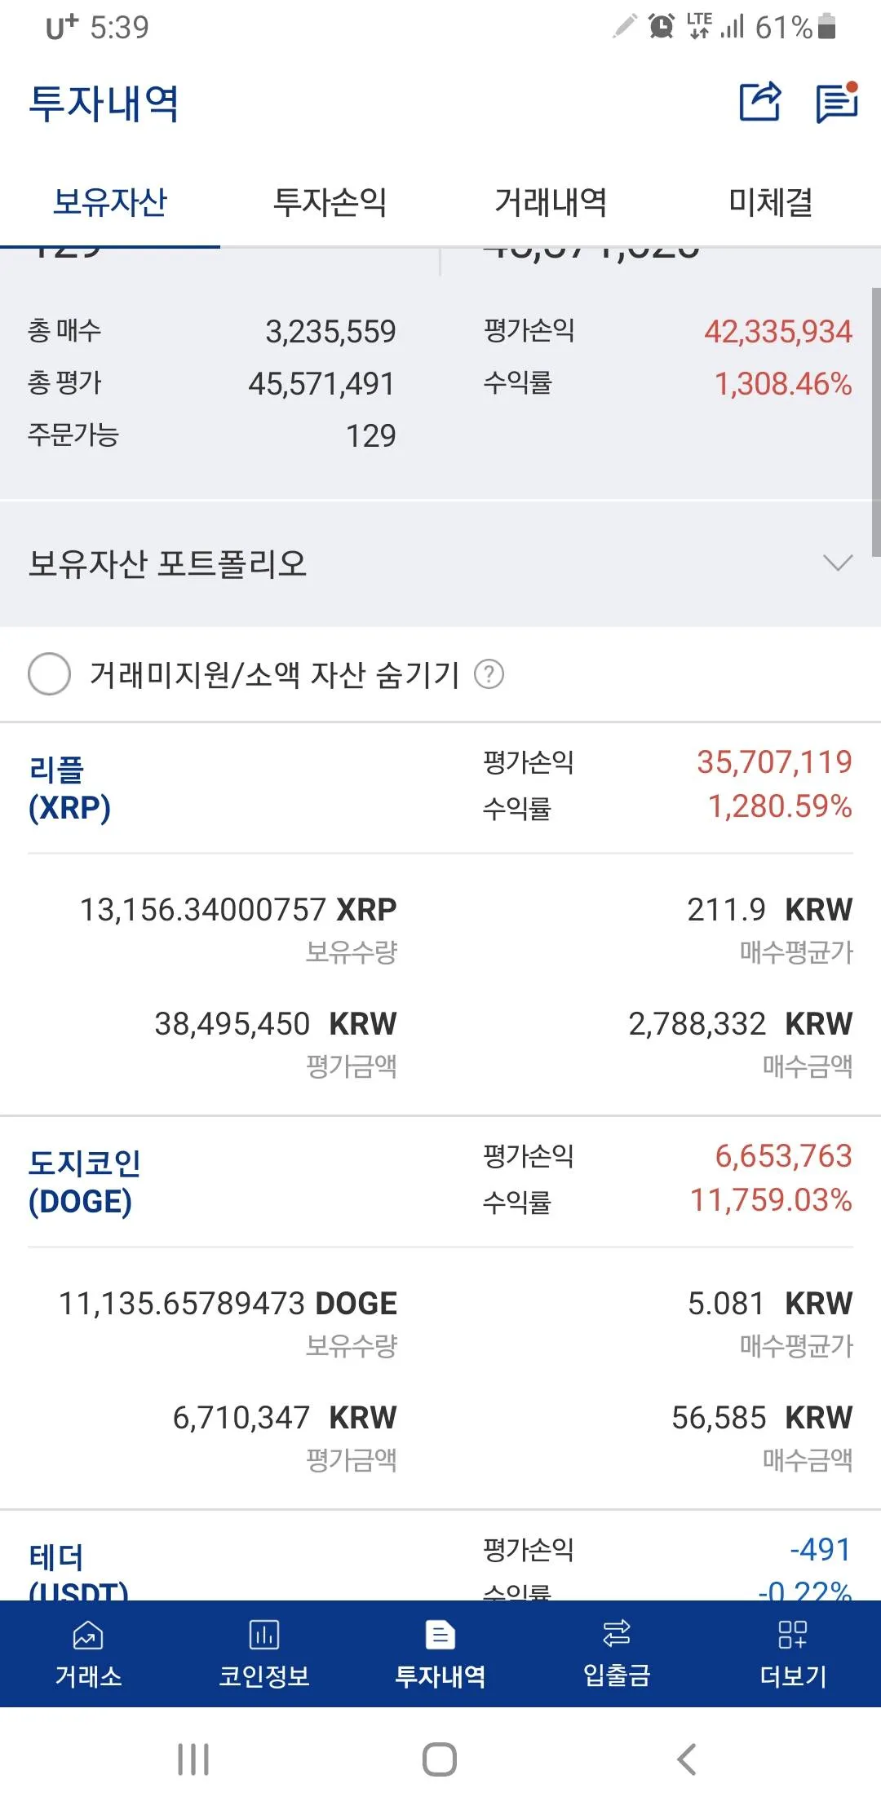Expand 보유자산 포트폴리오 chevron
The image size is (881, 1810).
pyautogui.click(x=838, y=563)
